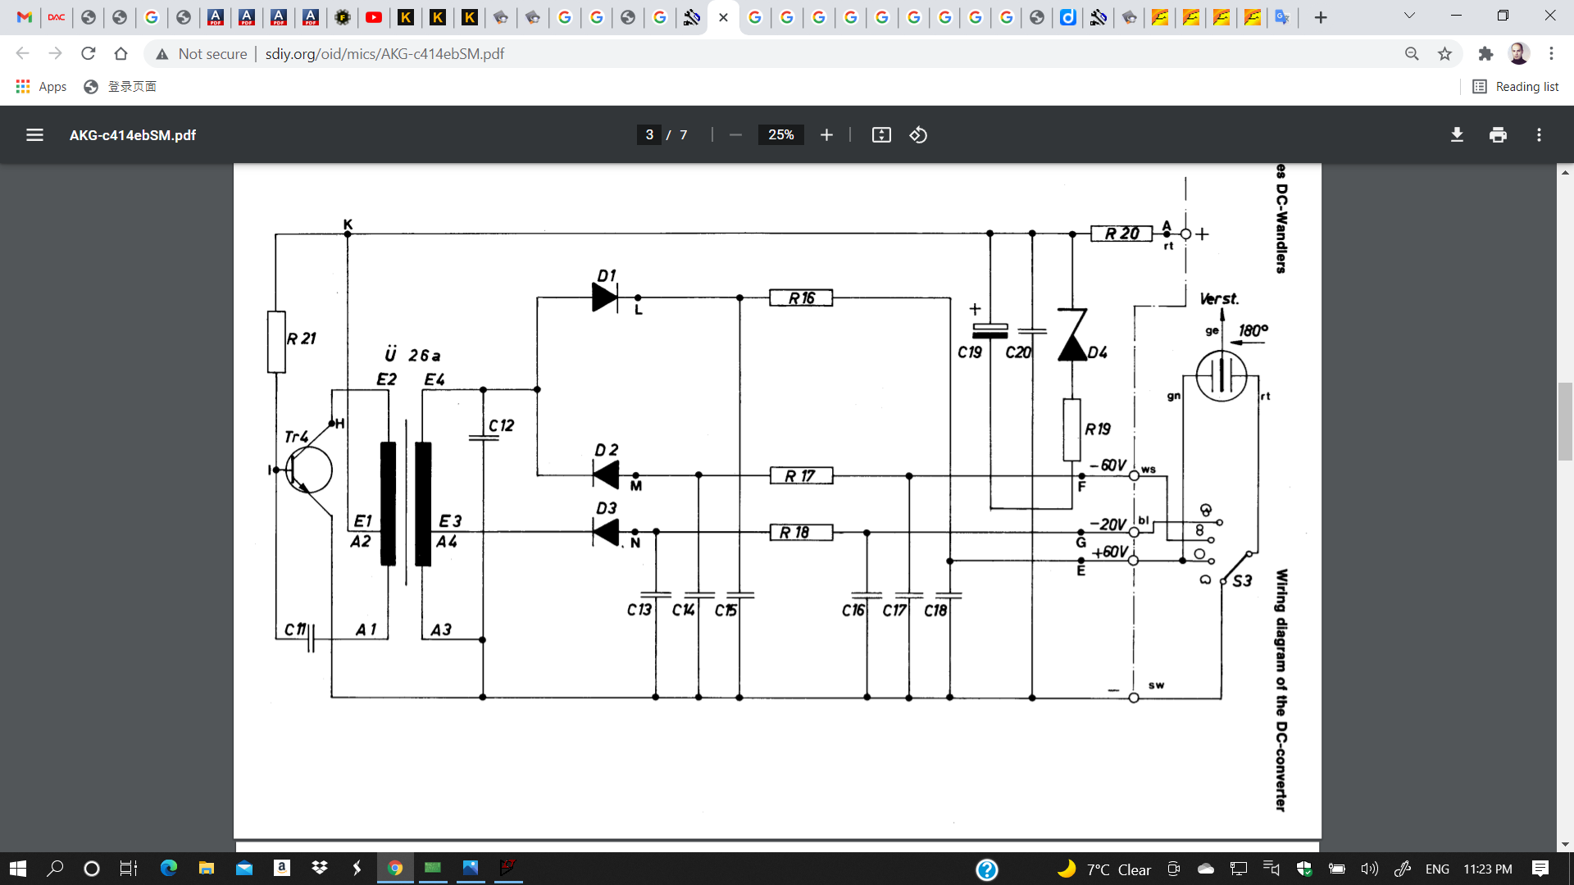Open the Mail app on taskbar
Viewport: 1574px width, 885px height.
tap(244, 869)
